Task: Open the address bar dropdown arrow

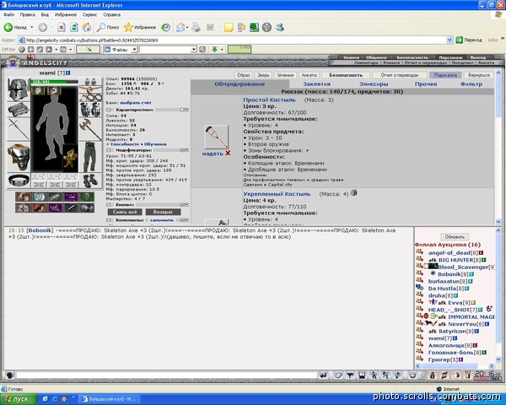Action: coord(449,40)
